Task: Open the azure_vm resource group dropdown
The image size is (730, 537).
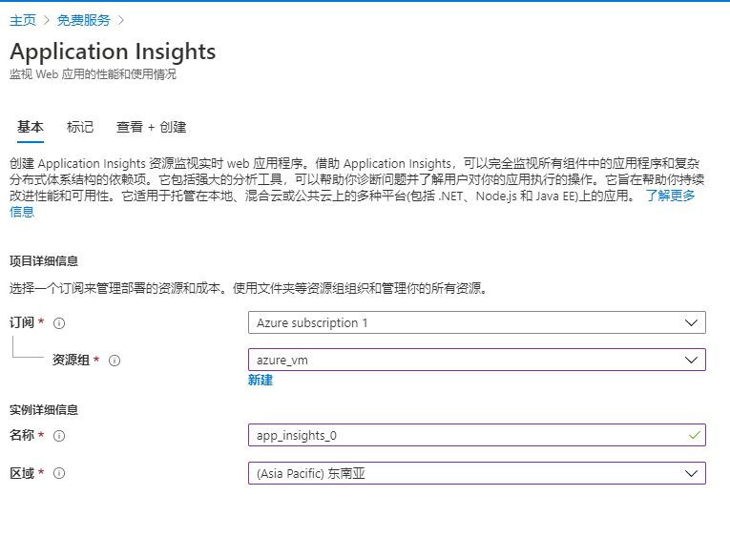Action: (x=477, y=360)
